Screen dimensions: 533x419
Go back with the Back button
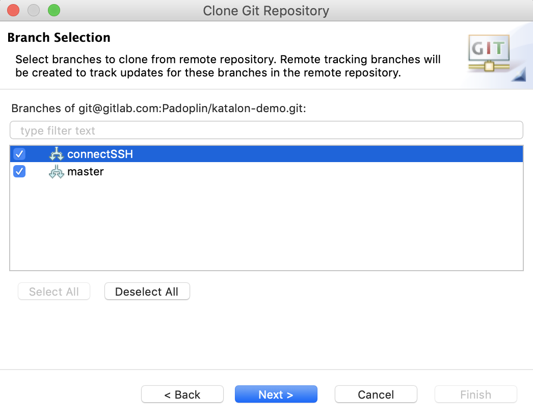[182, 394]
